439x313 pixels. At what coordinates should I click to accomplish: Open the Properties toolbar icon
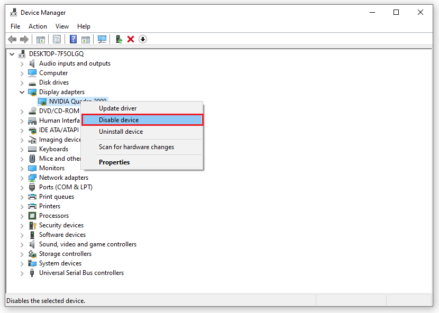coord(57,39)
